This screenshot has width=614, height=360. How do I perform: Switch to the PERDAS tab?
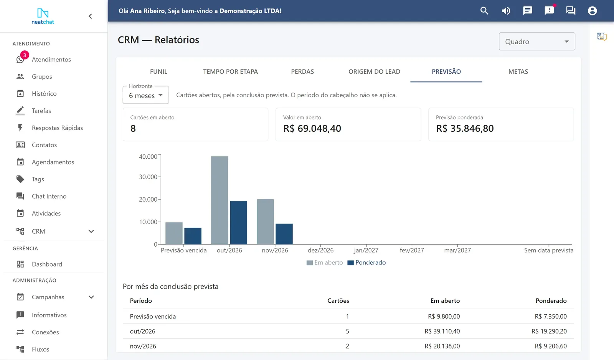[x=302, y=71]
